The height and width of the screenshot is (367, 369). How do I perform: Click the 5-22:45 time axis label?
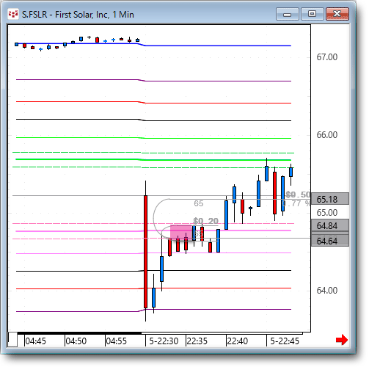[x=285, y=341]
